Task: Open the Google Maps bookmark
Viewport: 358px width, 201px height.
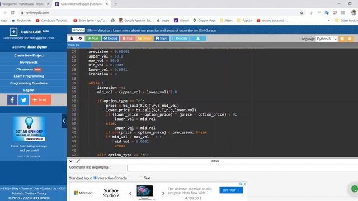Action: point(204,21)
